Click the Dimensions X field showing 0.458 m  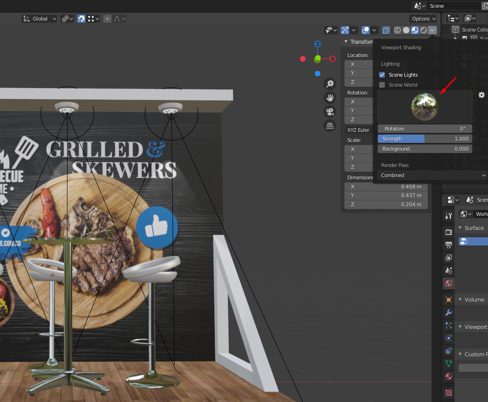click(x=386, y=187)
